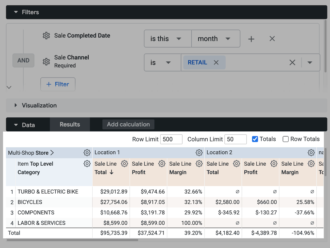This screenshot has height=248, width=330.
Task: Switch to the Results tab
Action: tap(70, 124)
